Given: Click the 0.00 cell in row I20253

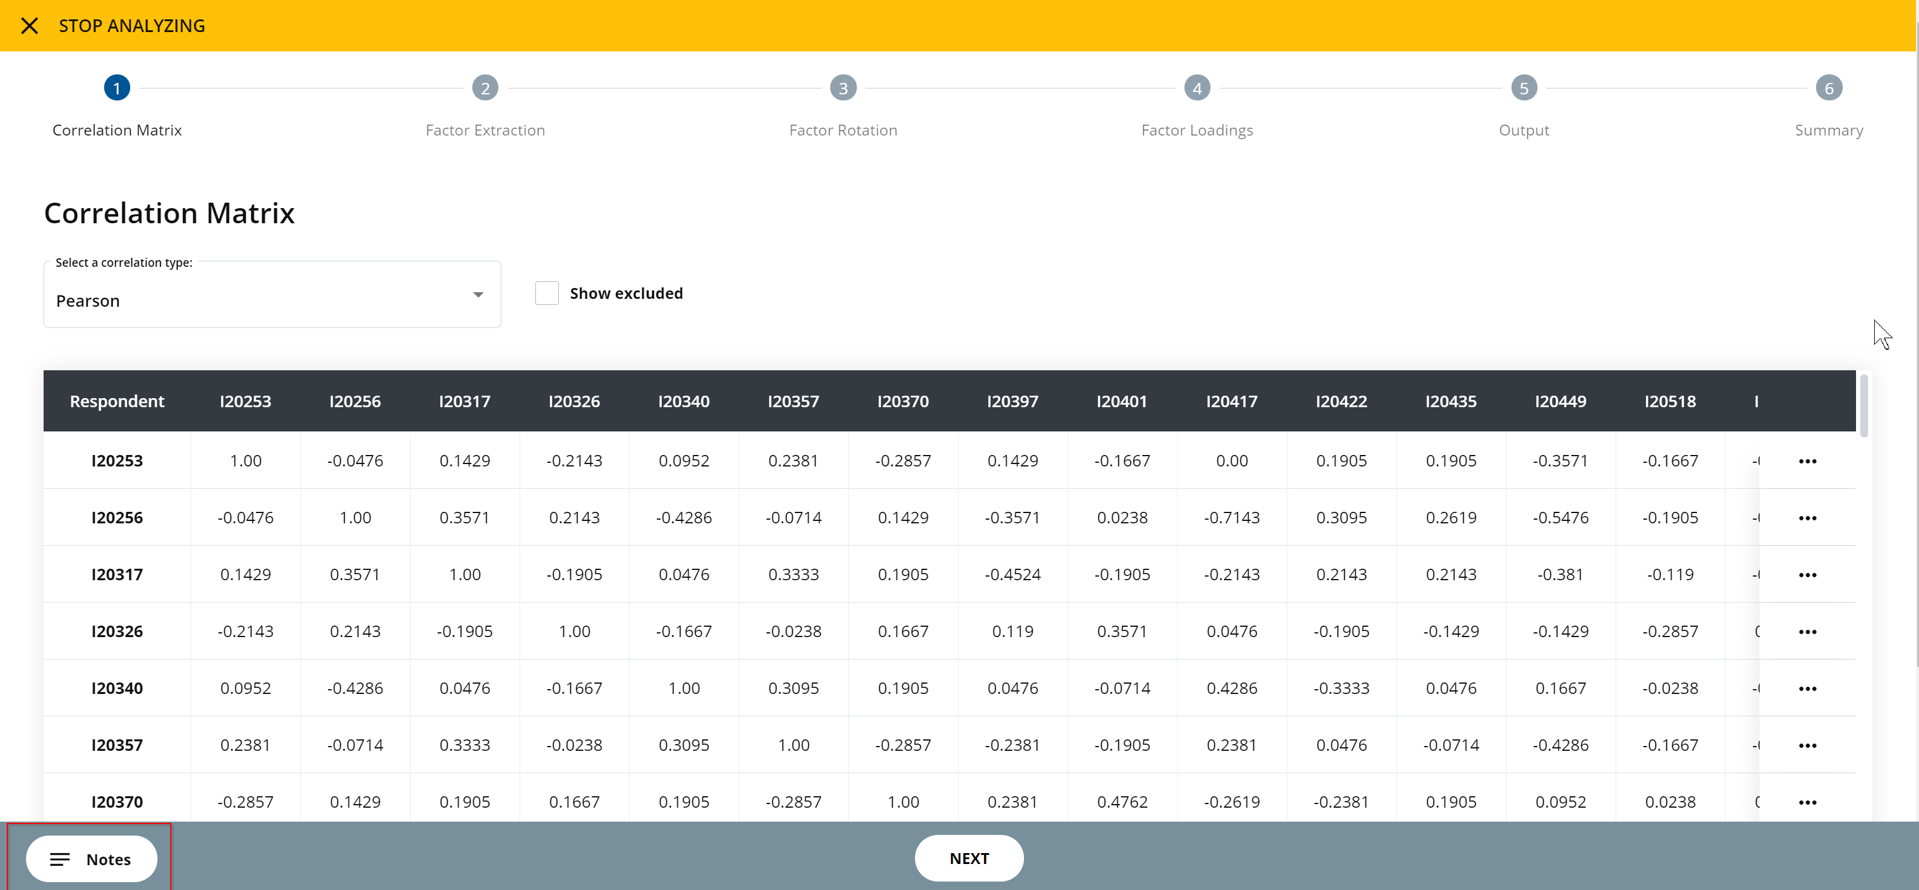Looking at the screenshot, I should click(x=1232, y=460).
